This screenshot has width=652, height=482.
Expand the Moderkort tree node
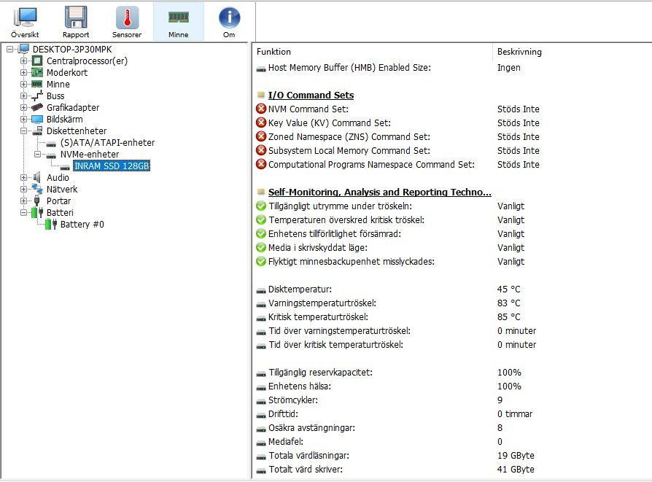click(23, 73)
